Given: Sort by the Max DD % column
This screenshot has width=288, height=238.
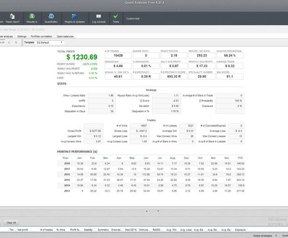Looking at the screenshot, I should (131, 230).
